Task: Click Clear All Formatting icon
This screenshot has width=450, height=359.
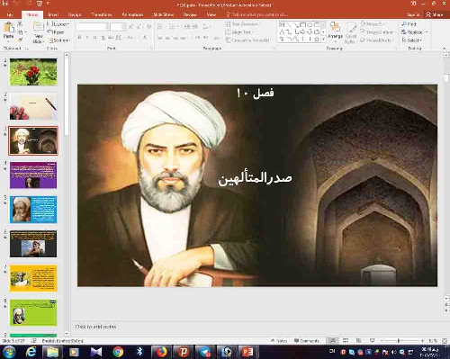Action: point(148,27)
